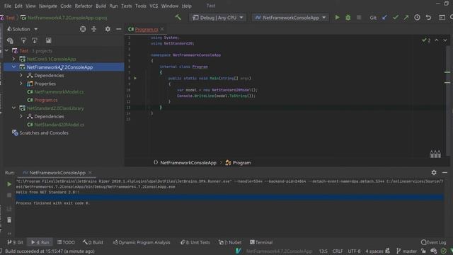
Task: Open the Terminal tool window
Action: (x=261, y=242)
